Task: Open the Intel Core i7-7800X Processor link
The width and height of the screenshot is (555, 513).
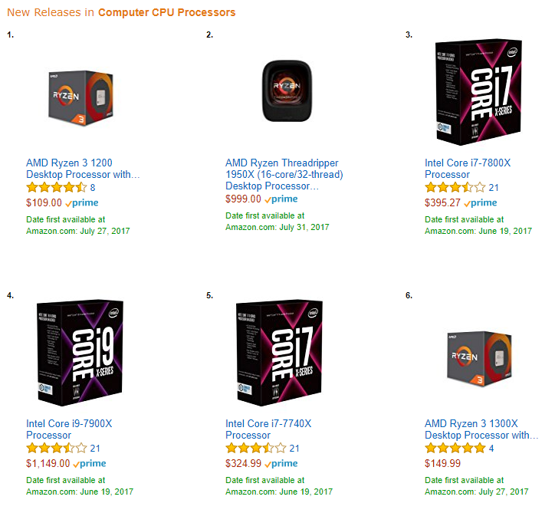Action: 468,169
